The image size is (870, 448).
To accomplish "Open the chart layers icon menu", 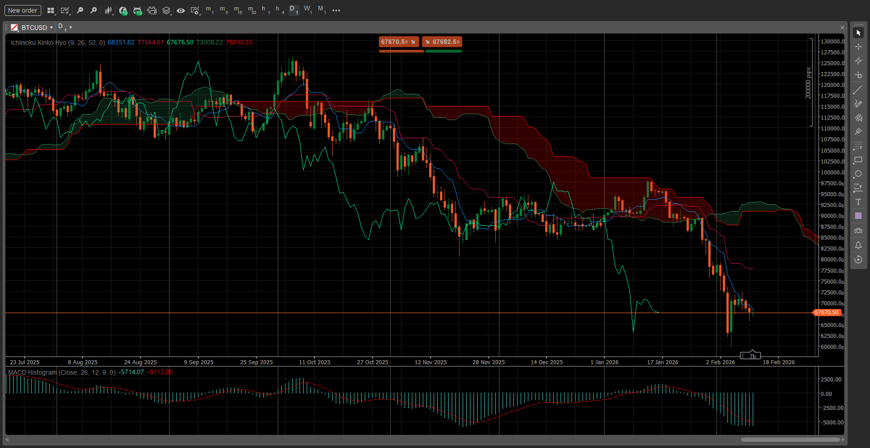I will coord(166,10).
